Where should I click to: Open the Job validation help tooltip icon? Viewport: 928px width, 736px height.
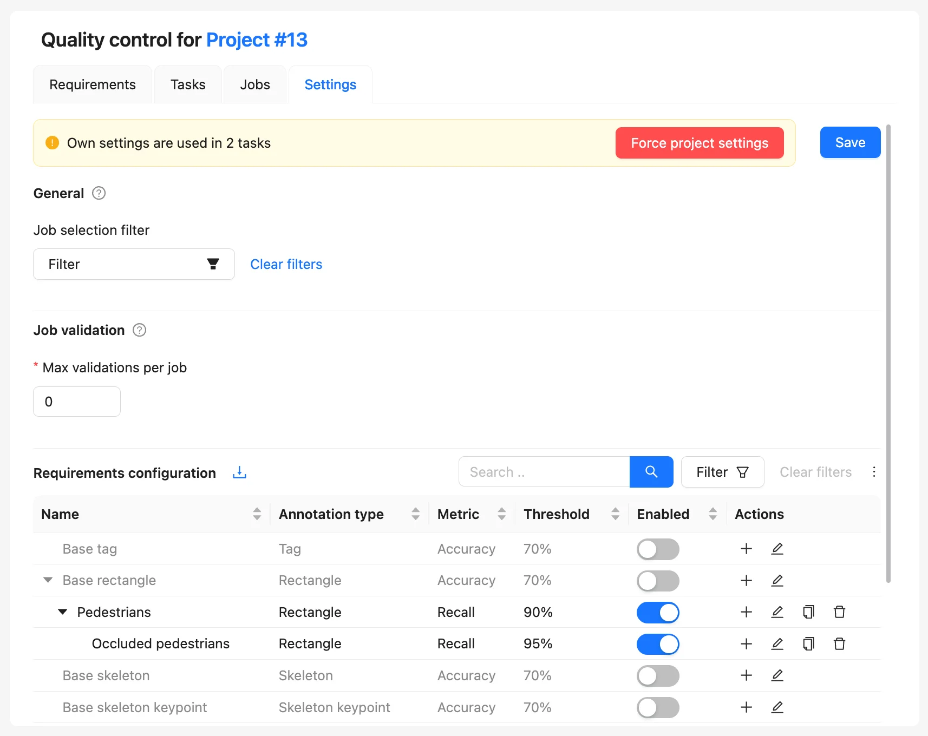tap(139, 330)
